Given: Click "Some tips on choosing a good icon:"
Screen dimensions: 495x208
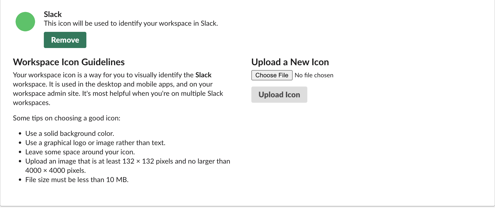Looking at the screenshot, I should (x=67, y=118).
